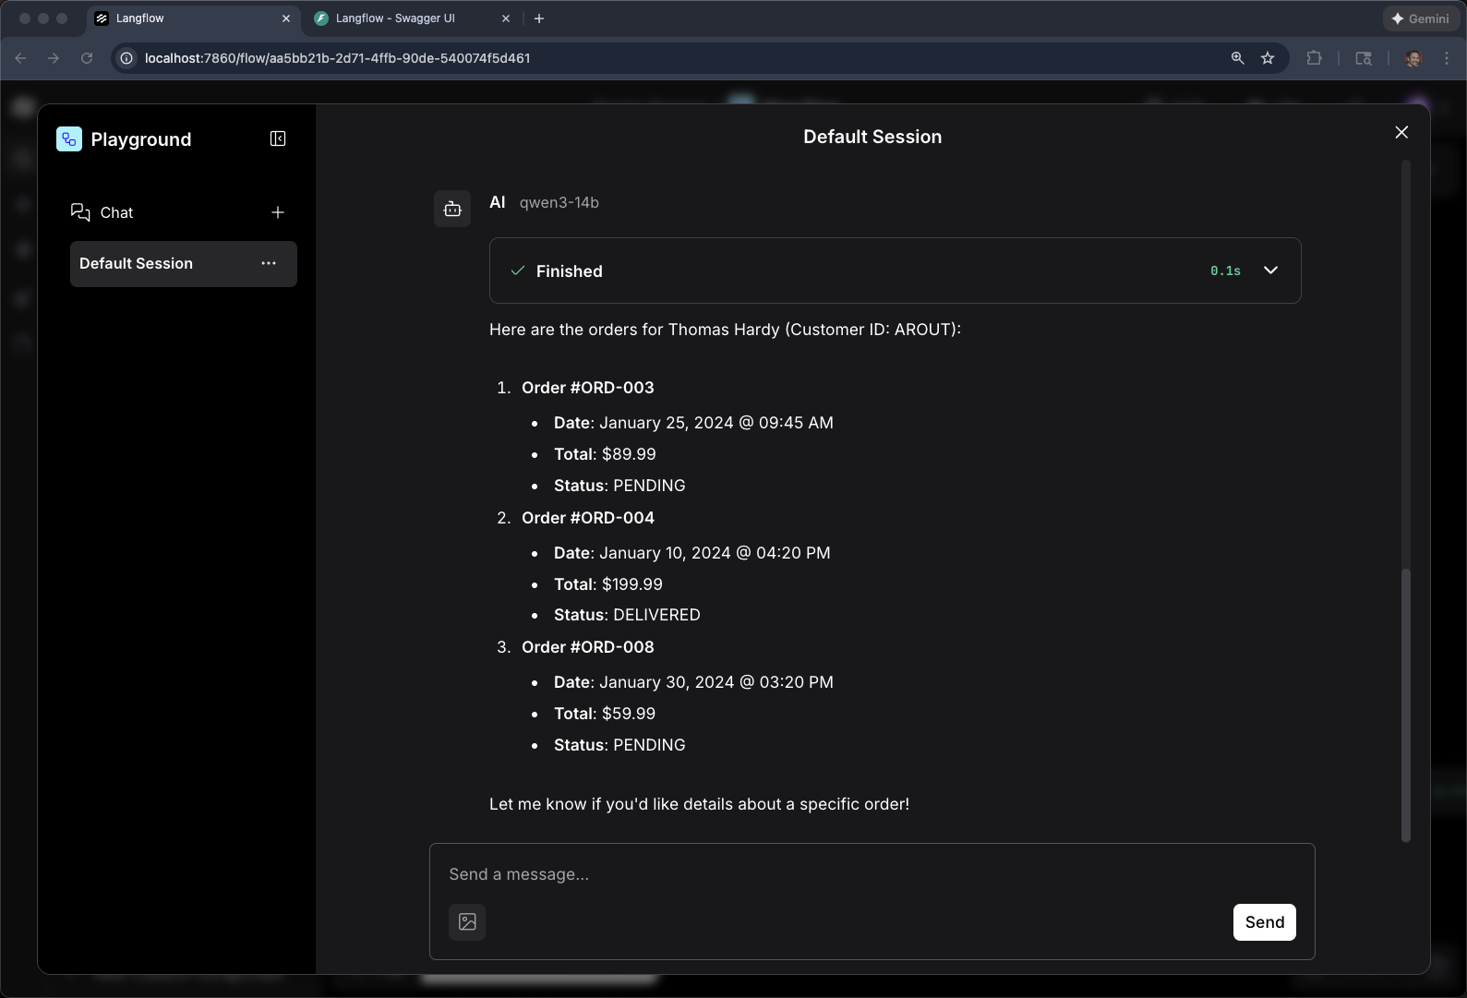Open Default Session options menu
This screenshot has height=998, width=1467.
click(269, 263)
